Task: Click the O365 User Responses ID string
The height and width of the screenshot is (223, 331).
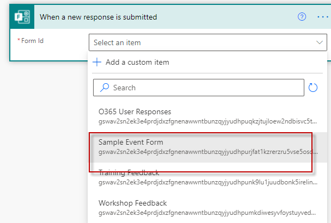Action: [206, 121]
